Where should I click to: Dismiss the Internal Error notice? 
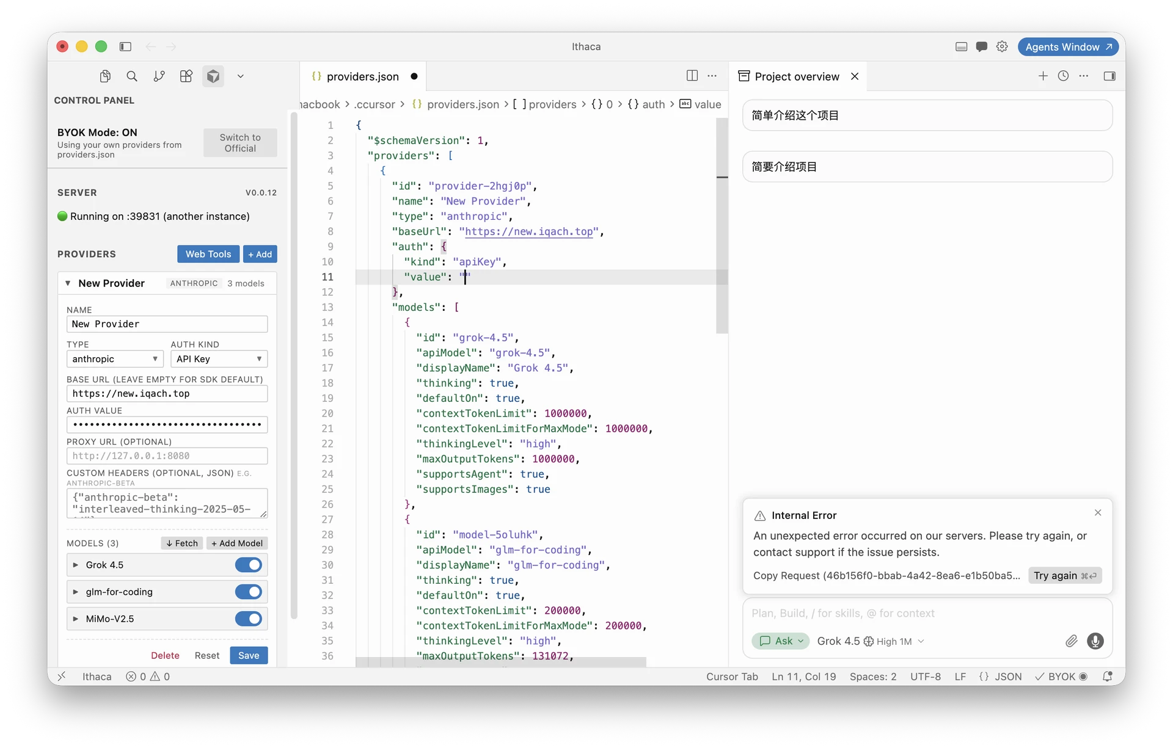1098,513
